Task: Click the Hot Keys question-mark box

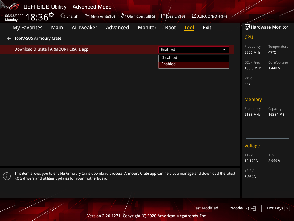Action: coord(287,208)
